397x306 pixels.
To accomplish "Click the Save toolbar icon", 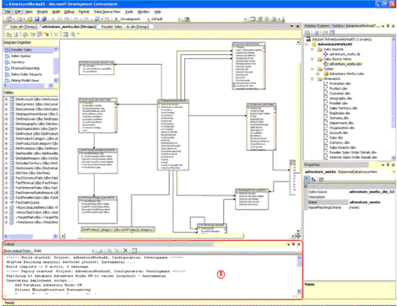I will pyautogui.click(x=37, y=19).
